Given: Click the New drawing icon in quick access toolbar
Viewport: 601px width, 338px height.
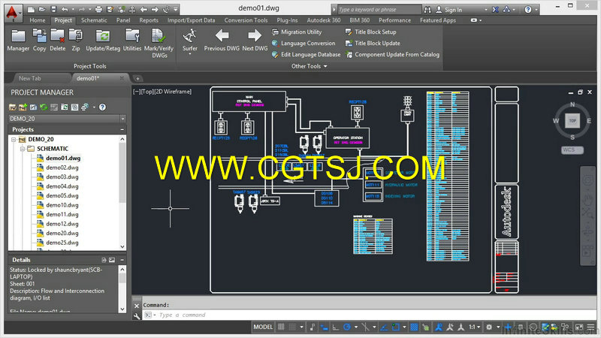Looking at the screenshot, I should (x=31, y=10).
